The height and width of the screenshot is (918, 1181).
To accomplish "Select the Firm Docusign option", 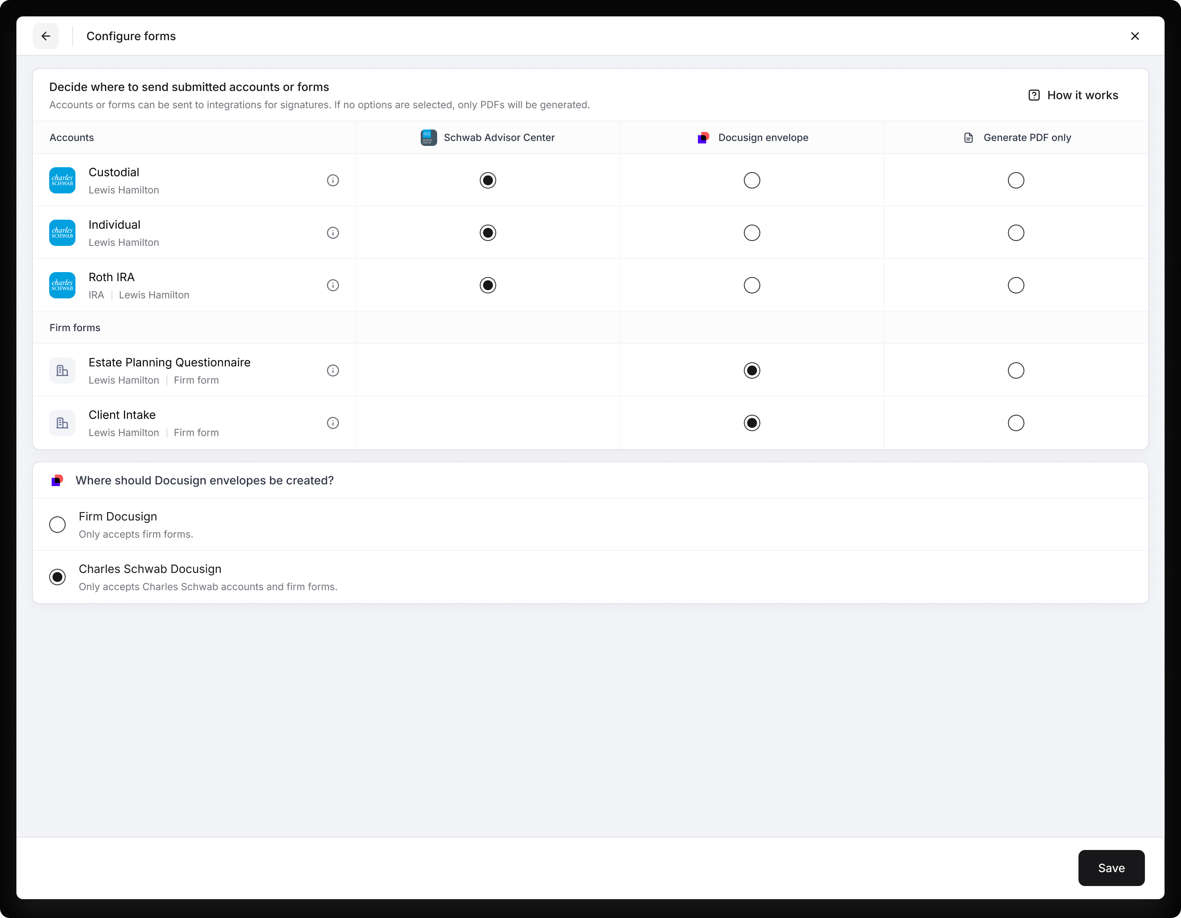I will (57, 525).
